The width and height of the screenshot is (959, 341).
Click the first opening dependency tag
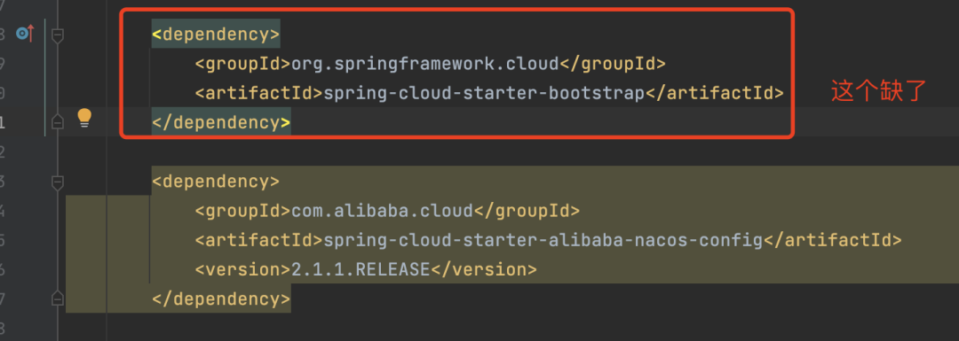point(216,35)
